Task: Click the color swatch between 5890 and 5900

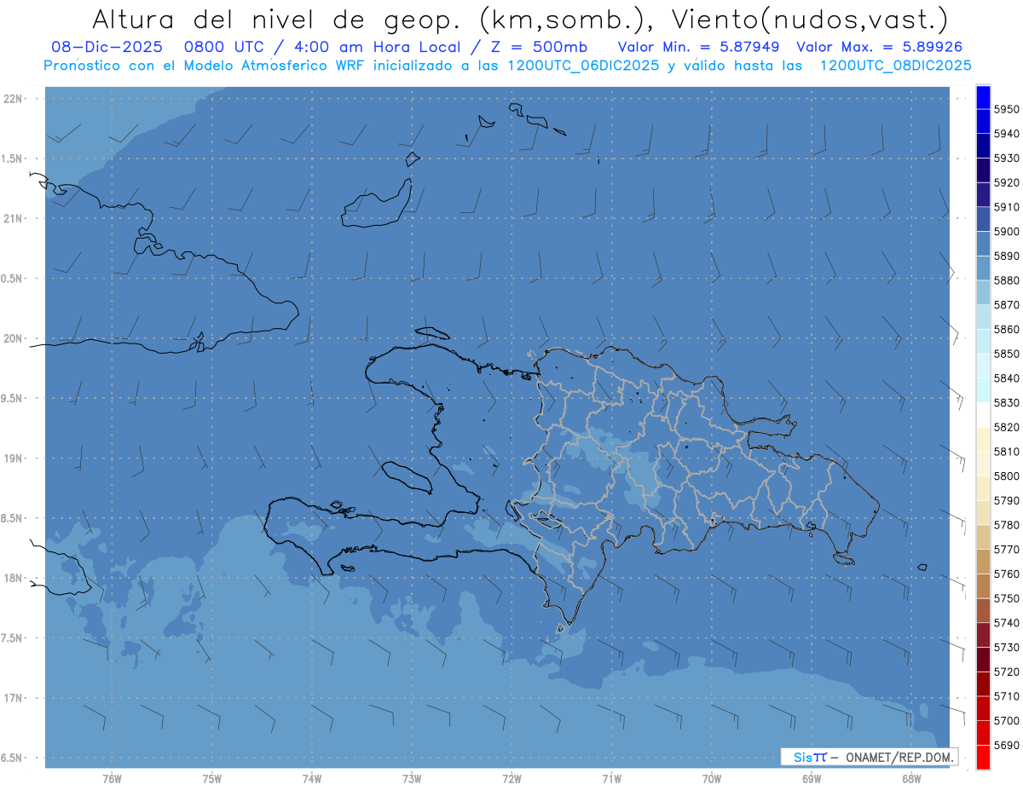Action: pos(983,244)
